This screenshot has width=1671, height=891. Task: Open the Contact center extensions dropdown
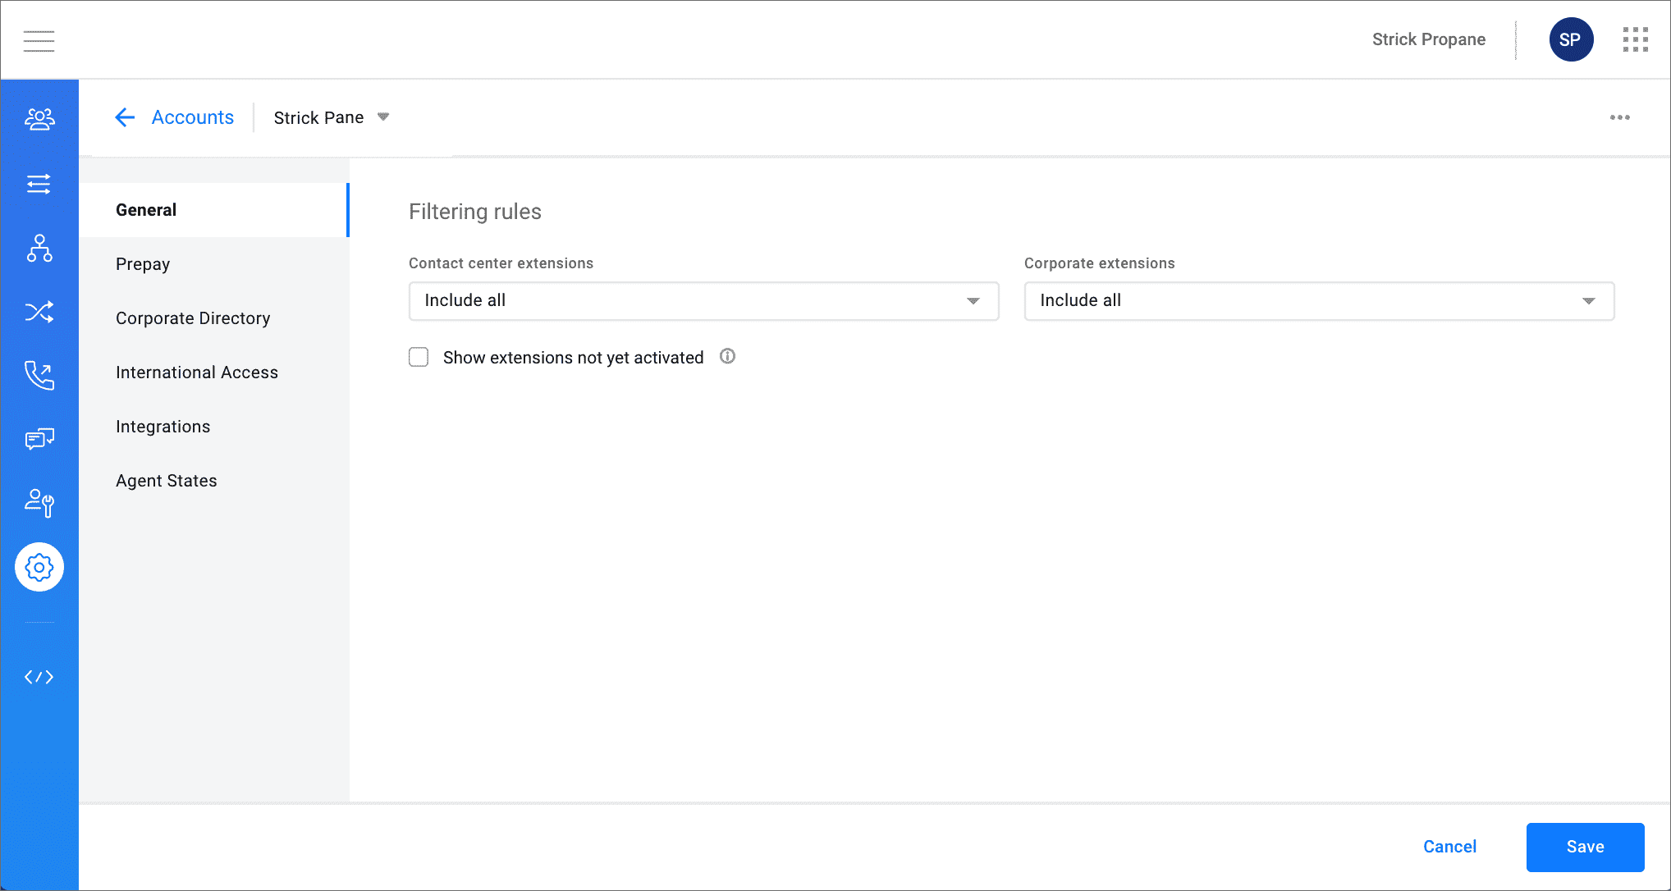coord(703,301)
